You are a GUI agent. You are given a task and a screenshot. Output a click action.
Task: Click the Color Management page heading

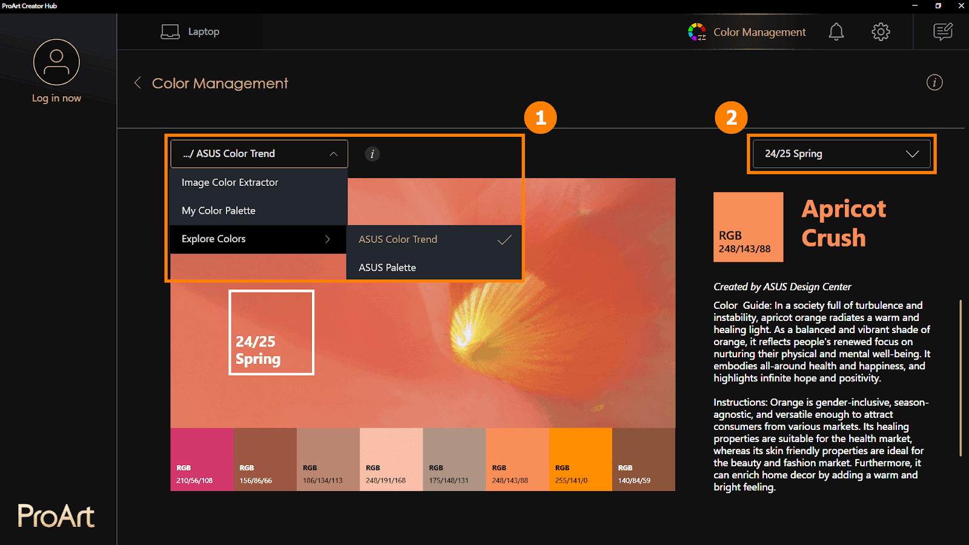(x=220, y=83)
